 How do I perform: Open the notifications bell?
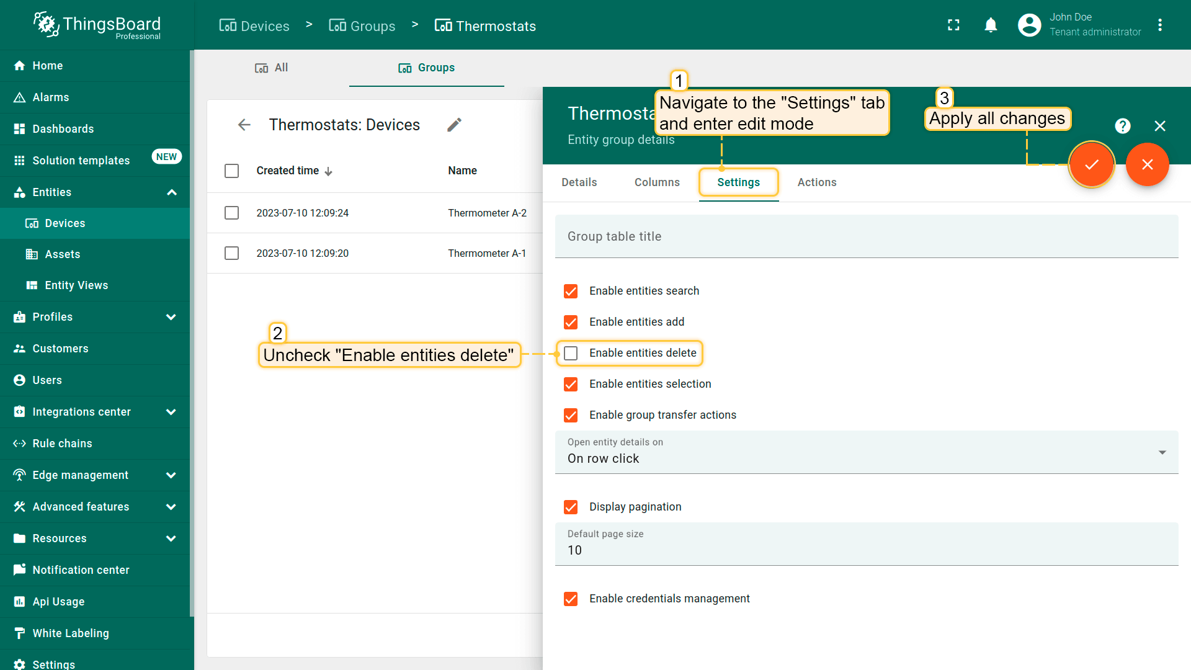991,25
